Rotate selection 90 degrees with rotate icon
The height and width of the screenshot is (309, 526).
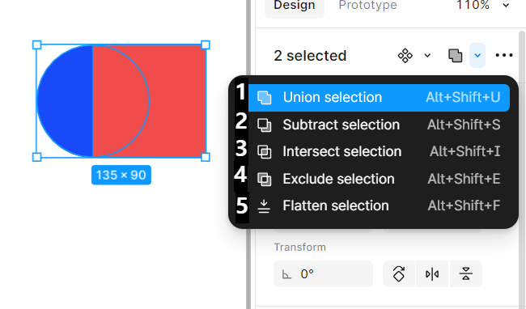[399, 274]
